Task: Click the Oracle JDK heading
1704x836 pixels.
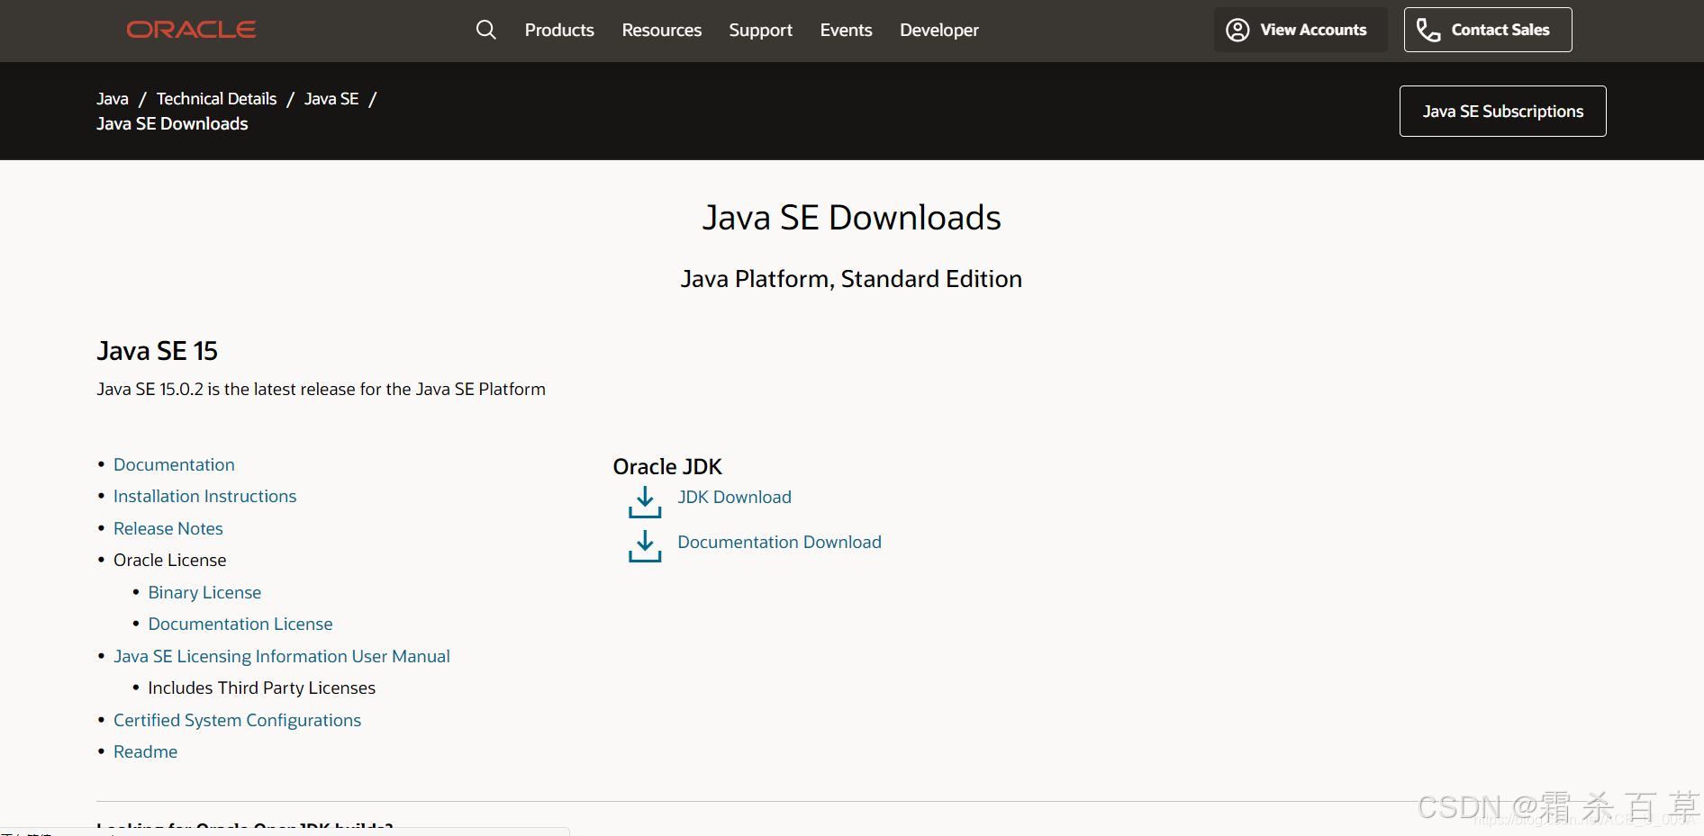Action: click(667, 467)
